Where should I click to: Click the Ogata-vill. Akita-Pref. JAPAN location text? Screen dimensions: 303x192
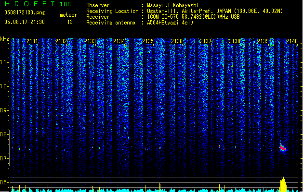point(189,11)
